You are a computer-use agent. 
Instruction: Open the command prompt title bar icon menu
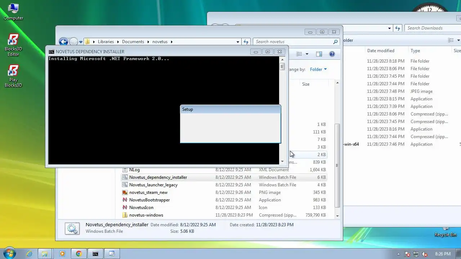pos(52,52)
